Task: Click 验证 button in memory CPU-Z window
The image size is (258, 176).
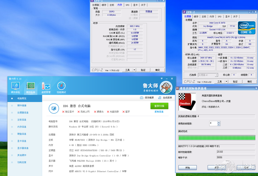Action: [143, 70]
